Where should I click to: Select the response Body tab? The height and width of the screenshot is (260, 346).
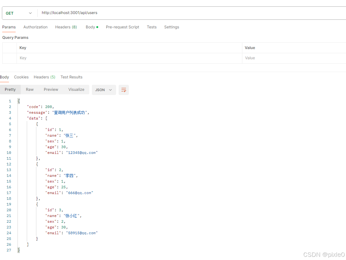pos(4,77)
